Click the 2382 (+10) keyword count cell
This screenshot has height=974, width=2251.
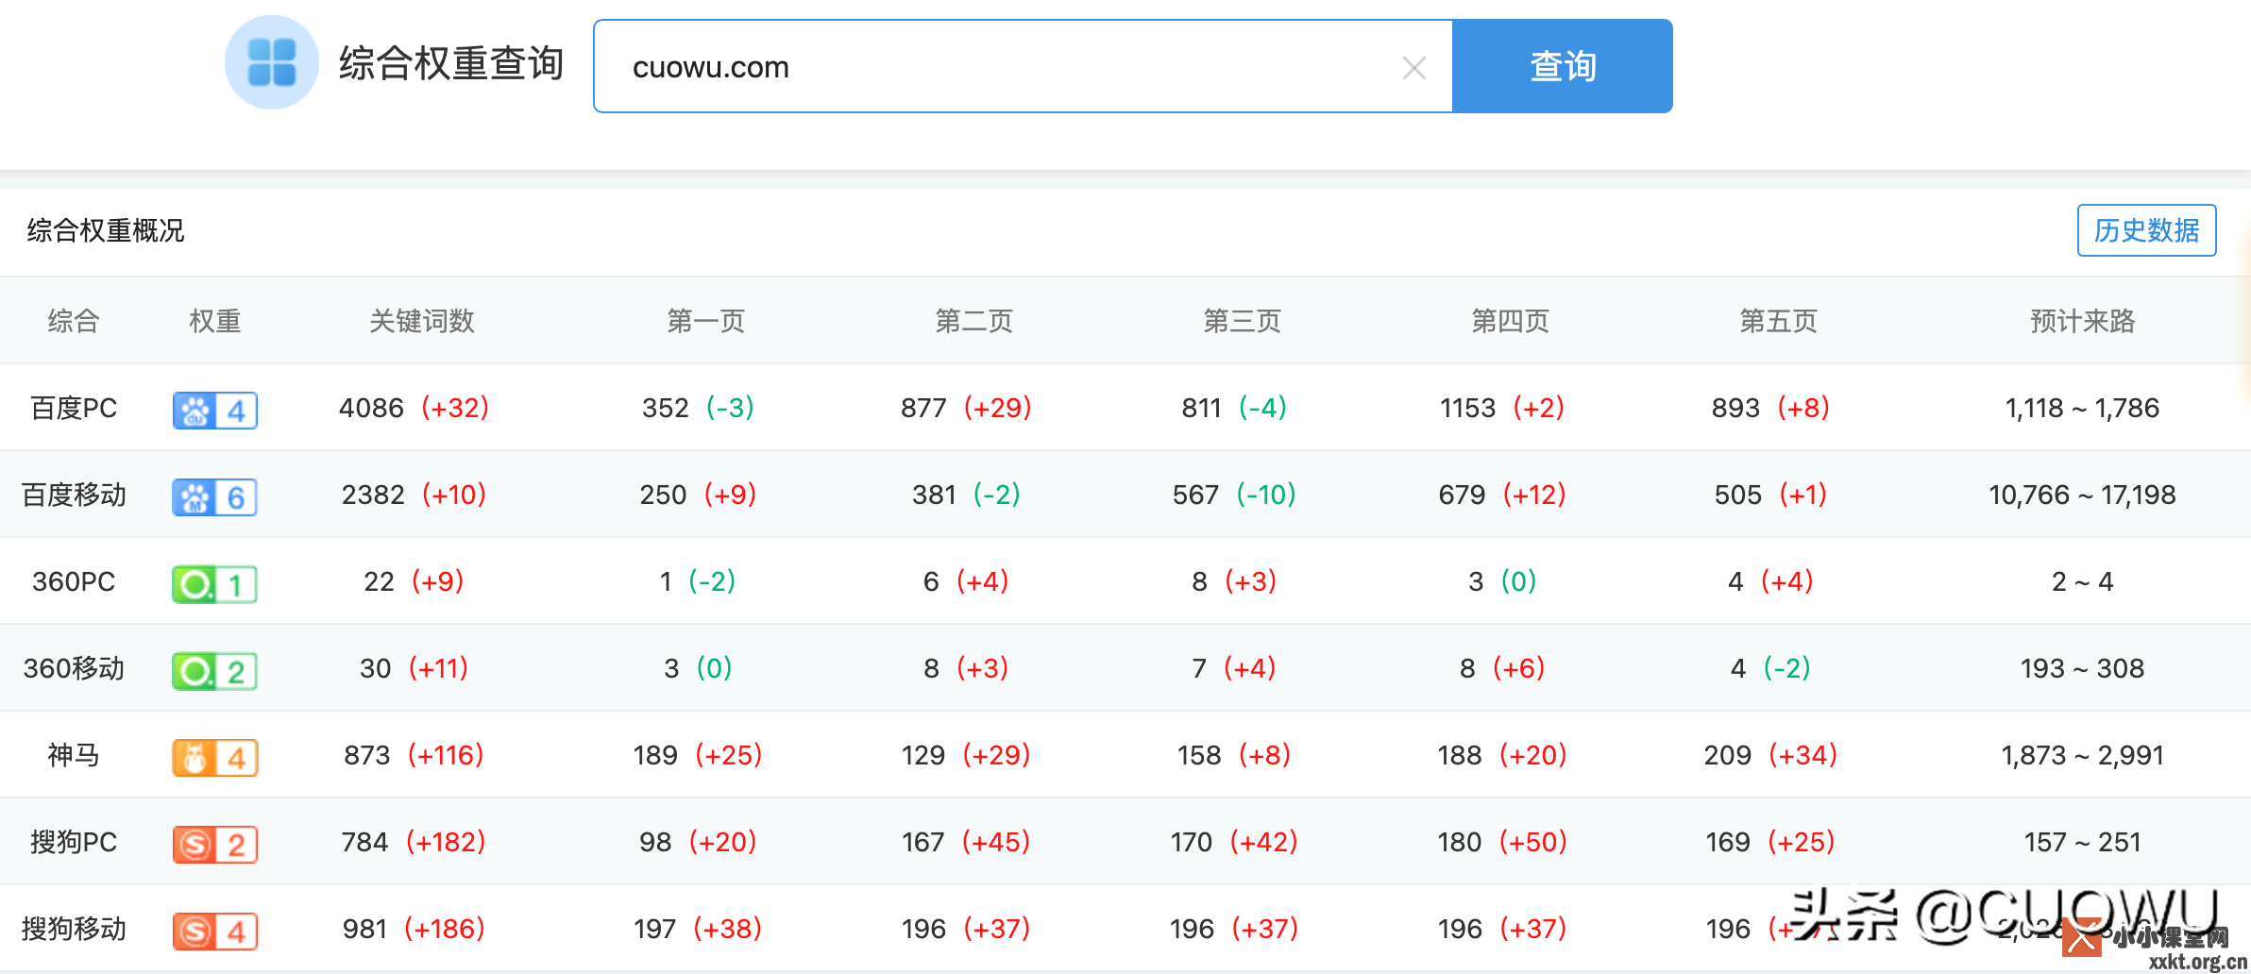click(414, 495)
